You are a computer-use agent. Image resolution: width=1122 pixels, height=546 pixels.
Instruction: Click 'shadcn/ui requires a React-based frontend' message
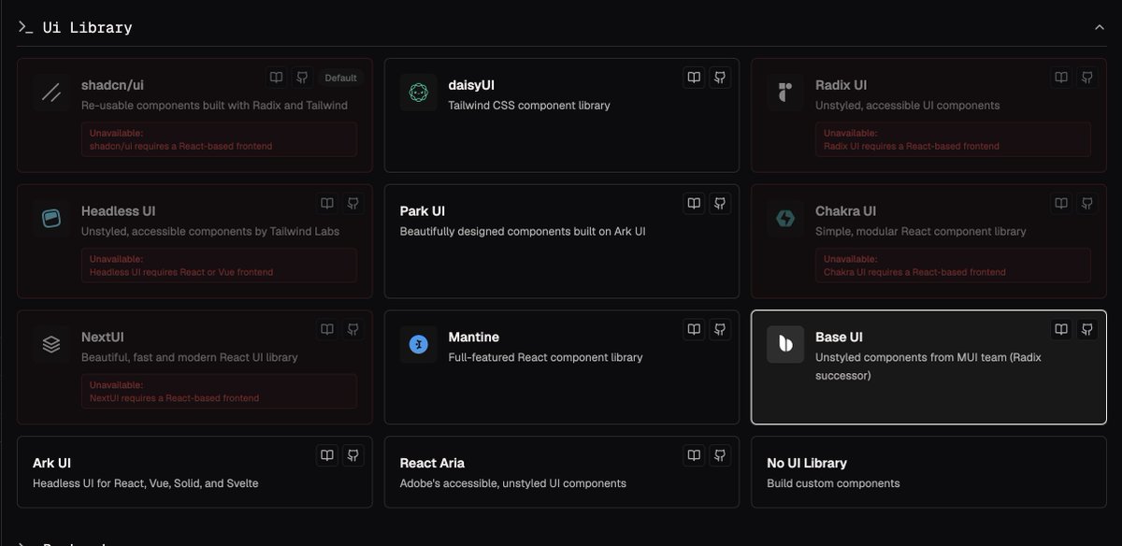pos(180,146)
